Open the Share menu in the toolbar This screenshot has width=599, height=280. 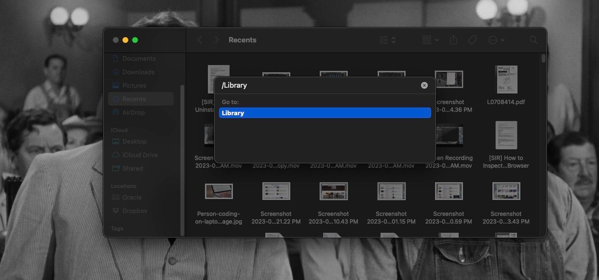coord(453,40)
